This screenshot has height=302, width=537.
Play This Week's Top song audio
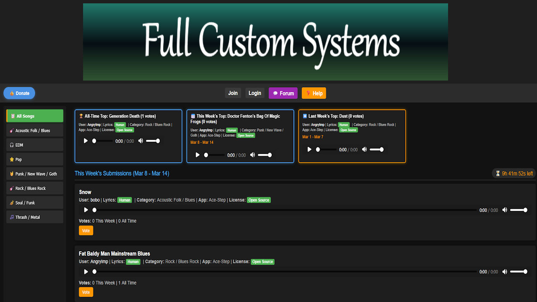pyautogui.click(x=198, y=155)
